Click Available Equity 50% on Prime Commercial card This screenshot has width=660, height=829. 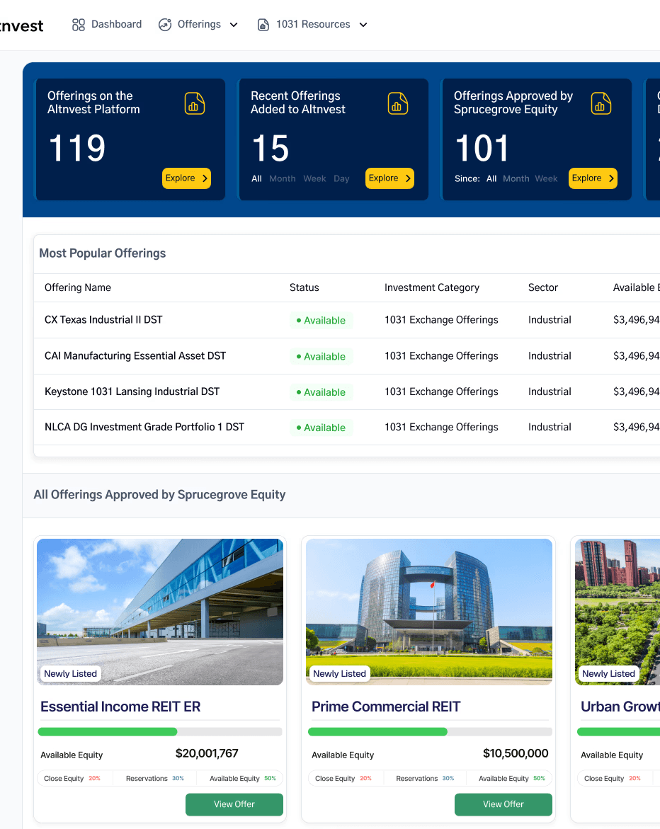tap(512, 778)
